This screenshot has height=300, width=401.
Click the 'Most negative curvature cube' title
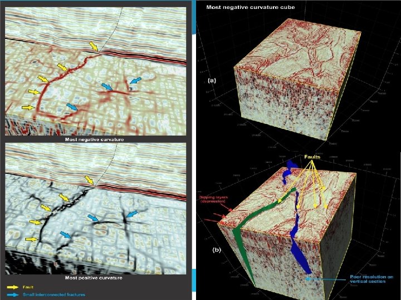[x=251, y=7]
